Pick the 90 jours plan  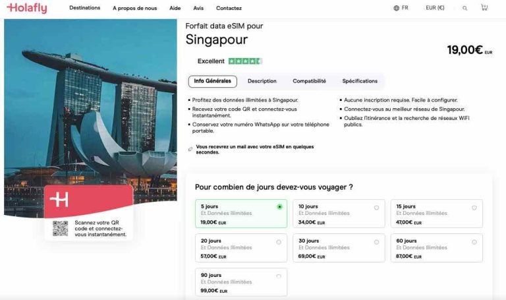[241, 282]
